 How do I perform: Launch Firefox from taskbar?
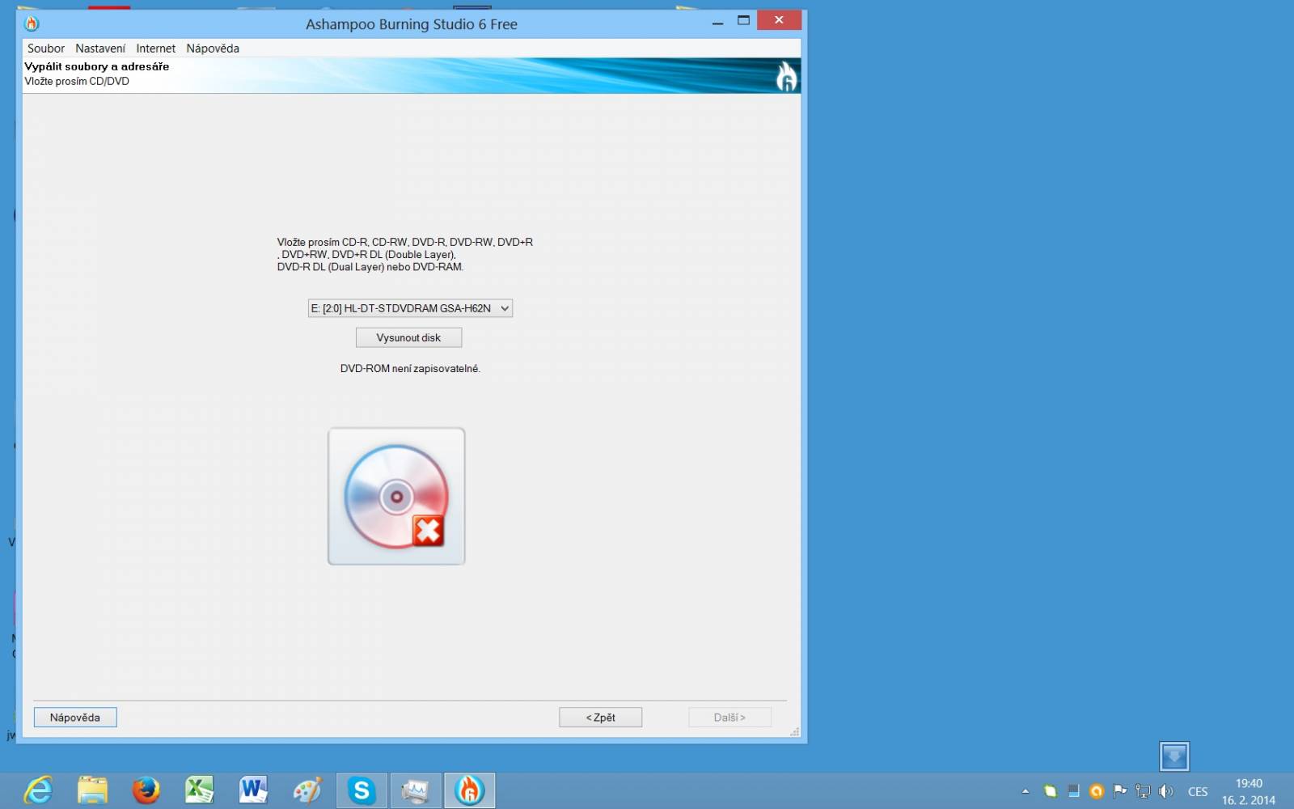(146, 790)
